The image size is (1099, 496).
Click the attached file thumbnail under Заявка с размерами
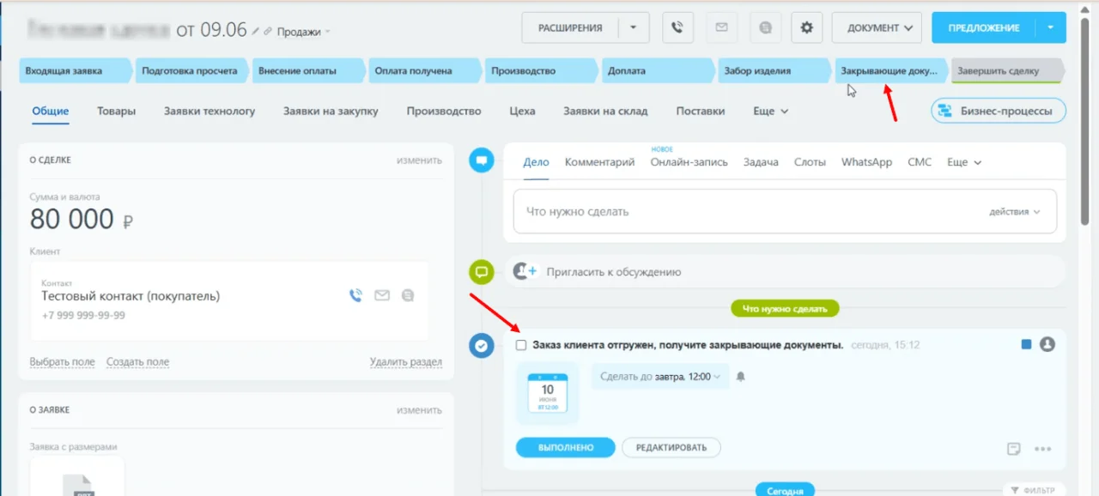77,476
